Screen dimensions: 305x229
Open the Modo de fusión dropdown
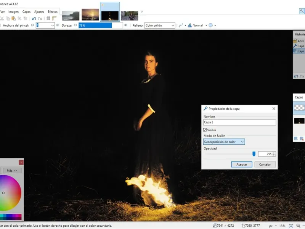pyautogui.click(x=224, y=142)
